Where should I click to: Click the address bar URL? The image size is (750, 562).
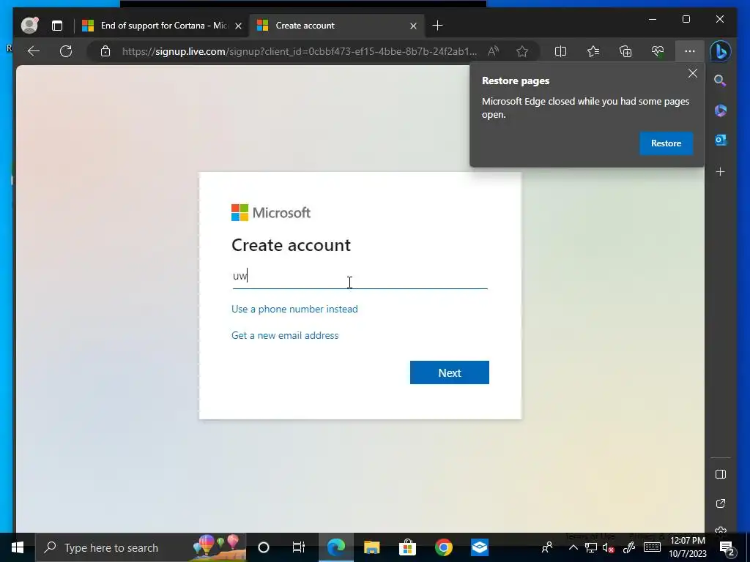tap(300, 51)
